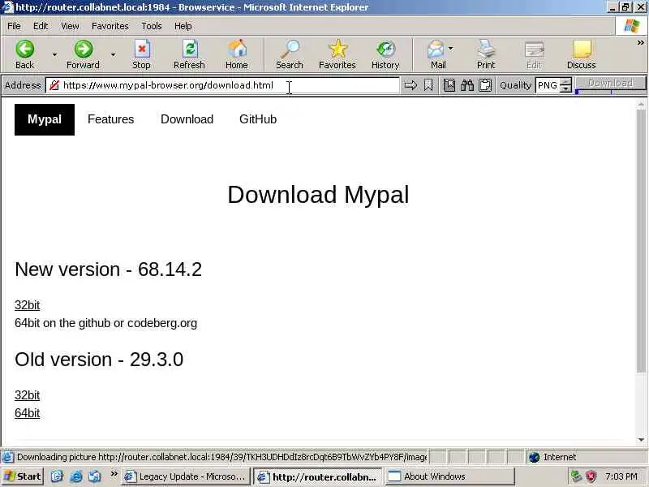Image resolution: width=649 pixels, height=487 pixels.
Task: Click the 'Download Mypal' heading
Action: (318, 195)
